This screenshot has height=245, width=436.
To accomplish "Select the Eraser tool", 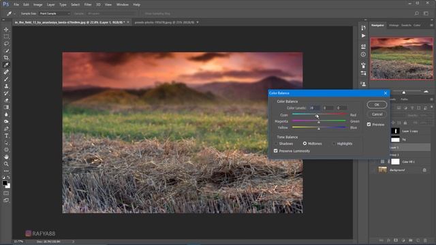I will click(x=6, y=100).
